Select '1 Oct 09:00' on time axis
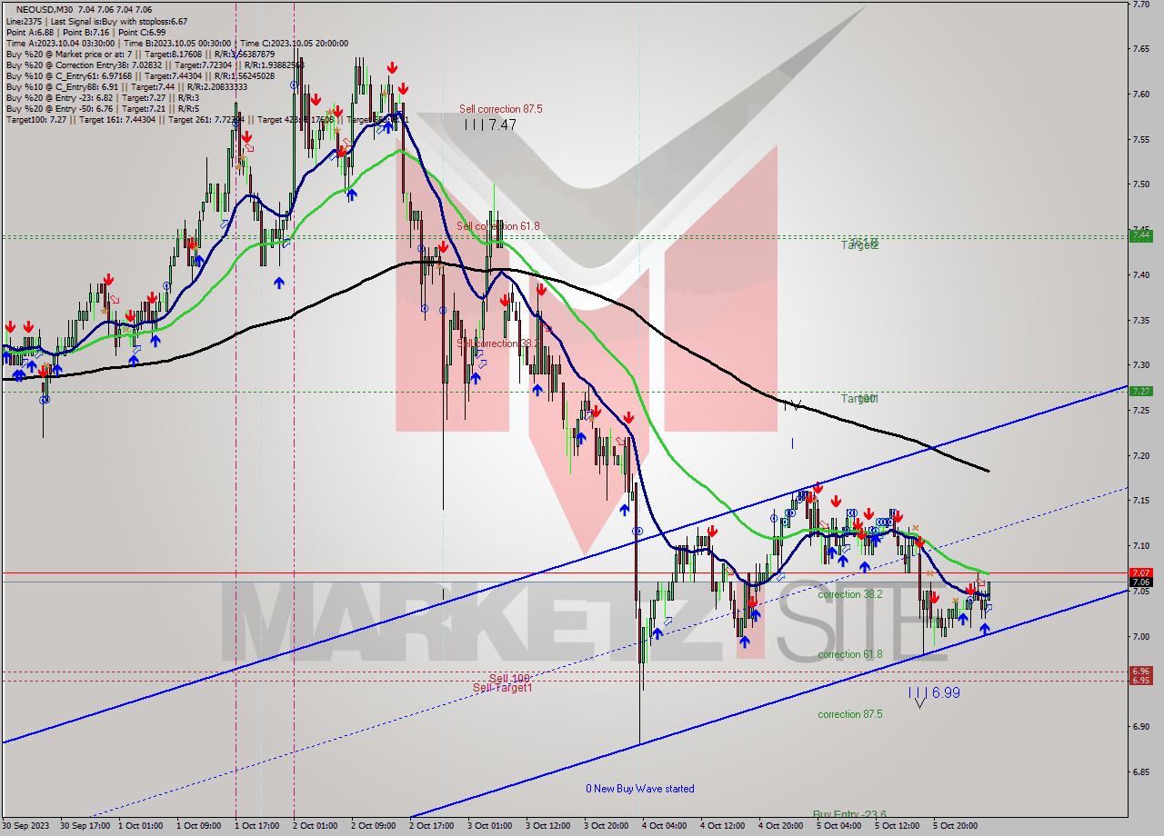The width and height of the screenshot is (1164, 836). pos(199,826)
